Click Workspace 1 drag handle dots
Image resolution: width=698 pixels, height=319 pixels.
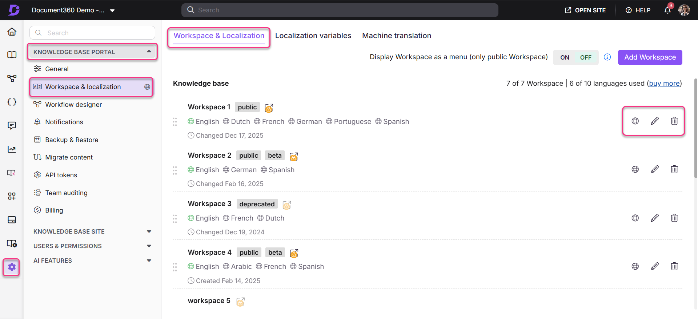click(x=175, y=122)
